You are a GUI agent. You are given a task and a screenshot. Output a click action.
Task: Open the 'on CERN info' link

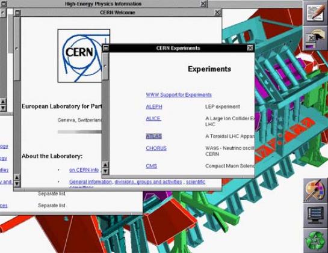[84, 170]
